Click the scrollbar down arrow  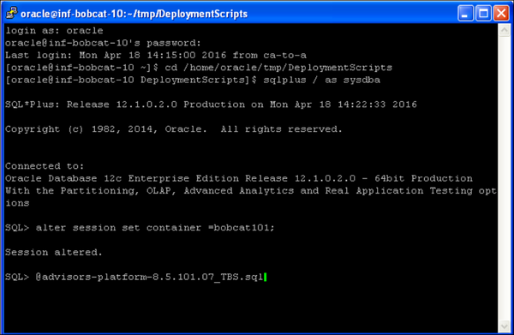(504, 326)
